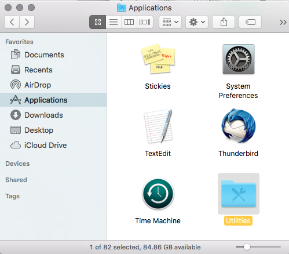Open the item arrangement dropdown
The image size is (289, 254).
pyautogui.click(x=170, y=22)
